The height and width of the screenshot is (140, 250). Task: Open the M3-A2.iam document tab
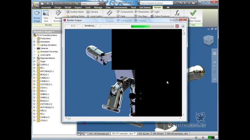coord(144,133)
